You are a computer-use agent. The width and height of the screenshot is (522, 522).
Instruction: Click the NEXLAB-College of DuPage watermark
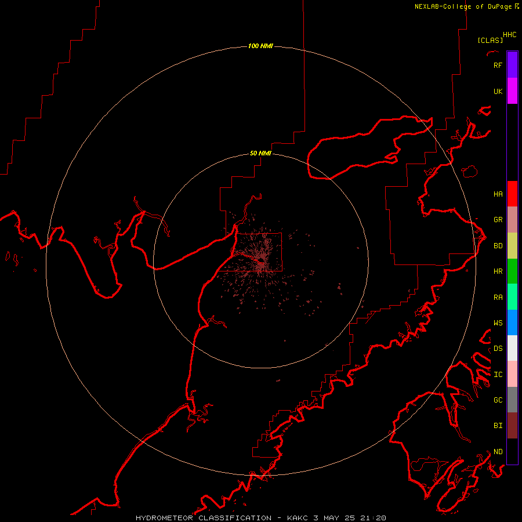point(467,6)
